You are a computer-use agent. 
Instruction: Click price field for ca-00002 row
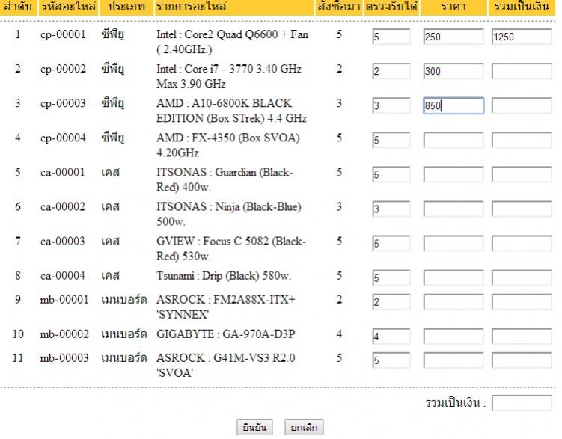[453, 209]
